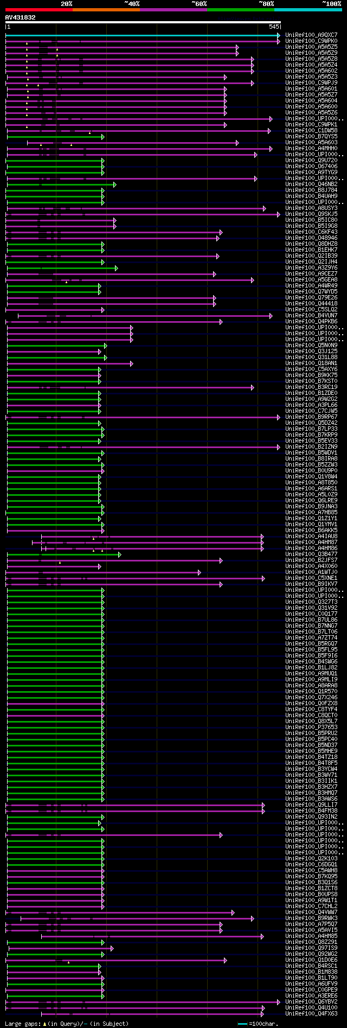Click the label UniRef100_A1WTJ0
The height and width of the screenshot is (1028, 347).
coord(311,572)
